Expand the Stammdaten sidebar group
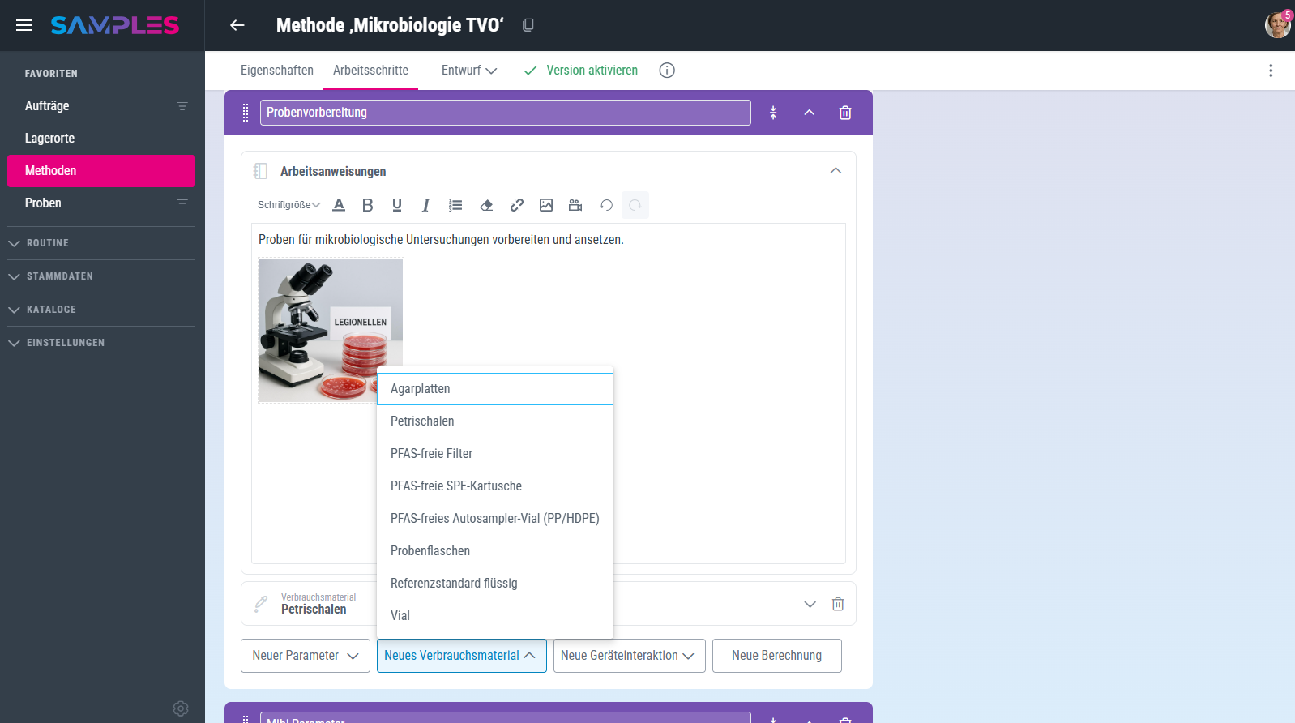 [x=60, y=276]
